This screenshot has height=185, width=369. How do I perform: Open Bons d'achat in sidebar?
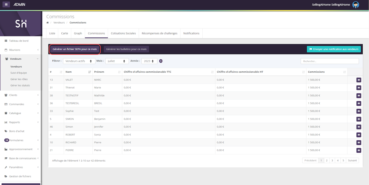pyautogui.click(x=16, y=131)
